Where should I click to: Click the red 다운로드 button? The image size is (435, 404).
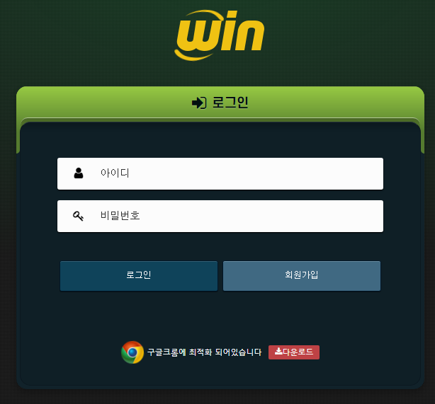294,352
